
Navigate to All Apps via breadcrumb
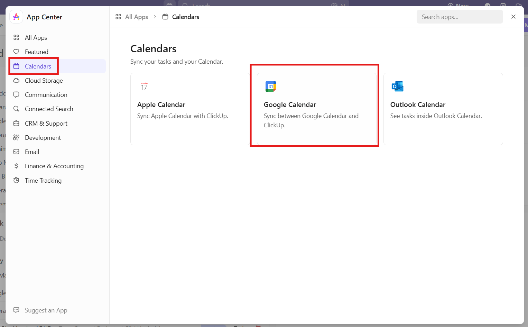pos(136,17)
